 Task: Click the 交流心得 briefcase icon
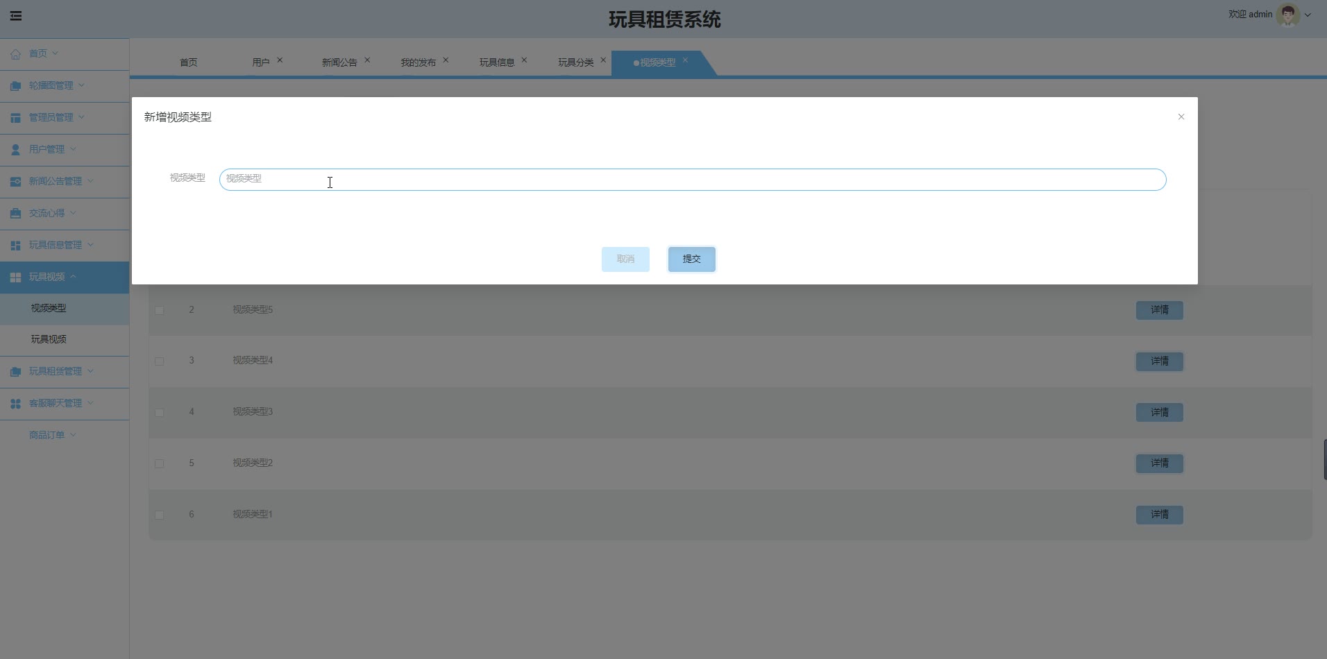[15, 213]
